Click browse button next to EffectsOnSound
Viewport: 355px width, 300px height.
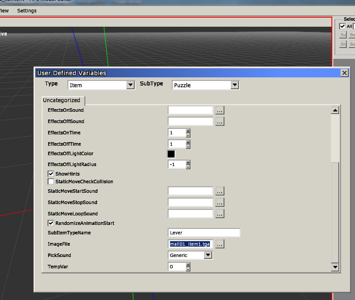coord(220,110)
